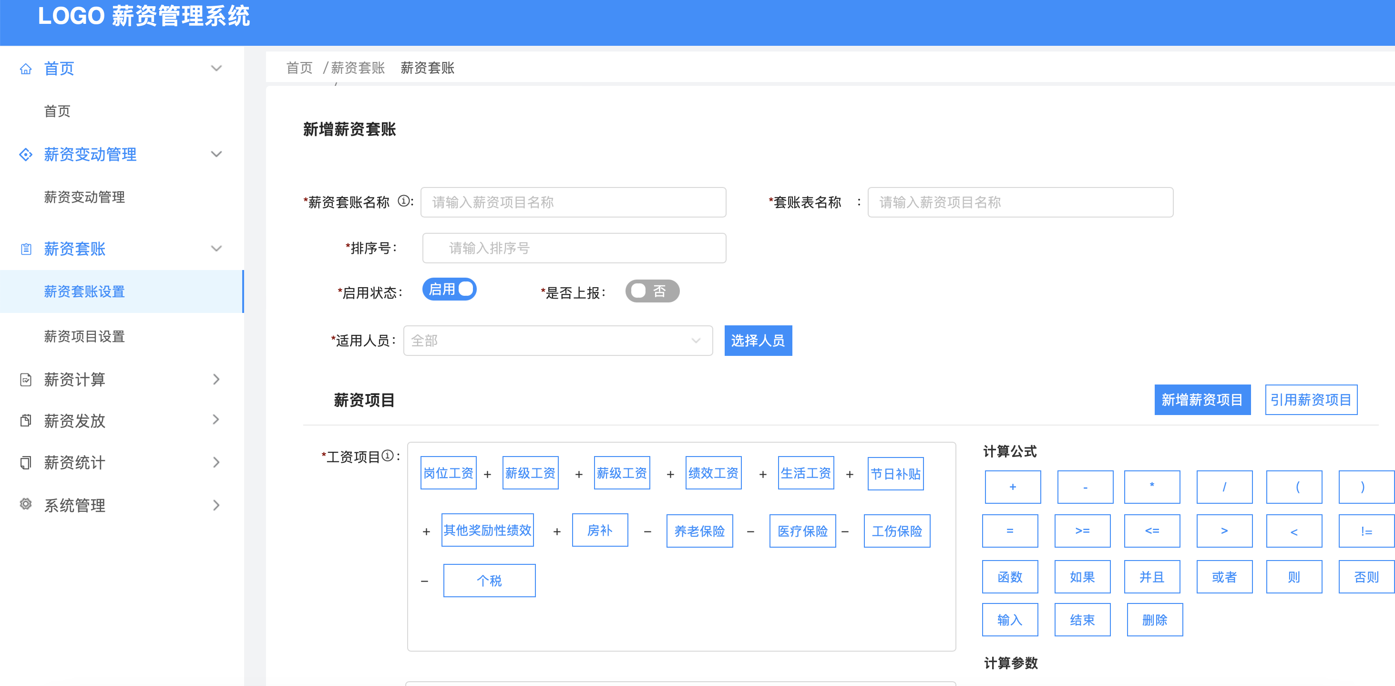
Task: Click the equals operator button
Action: [1010, 531]
